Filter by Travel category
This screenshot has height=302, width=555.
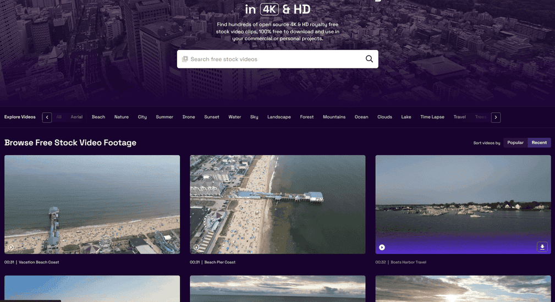[x=460, y=117]
